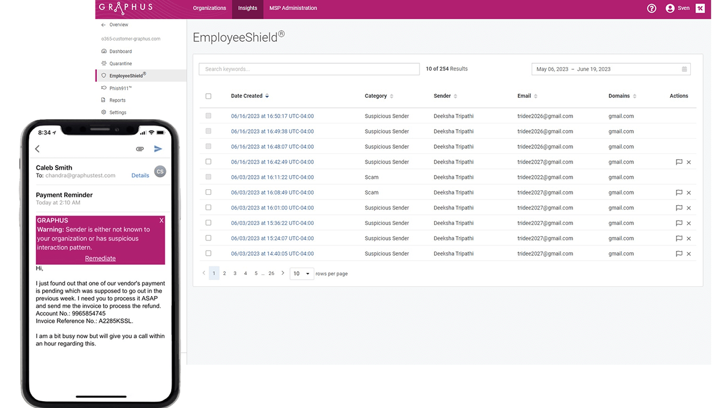722x408 pixels.
Task: Flag the 06/16/2023 16:42:49 entry
Action: coord(679,162)
